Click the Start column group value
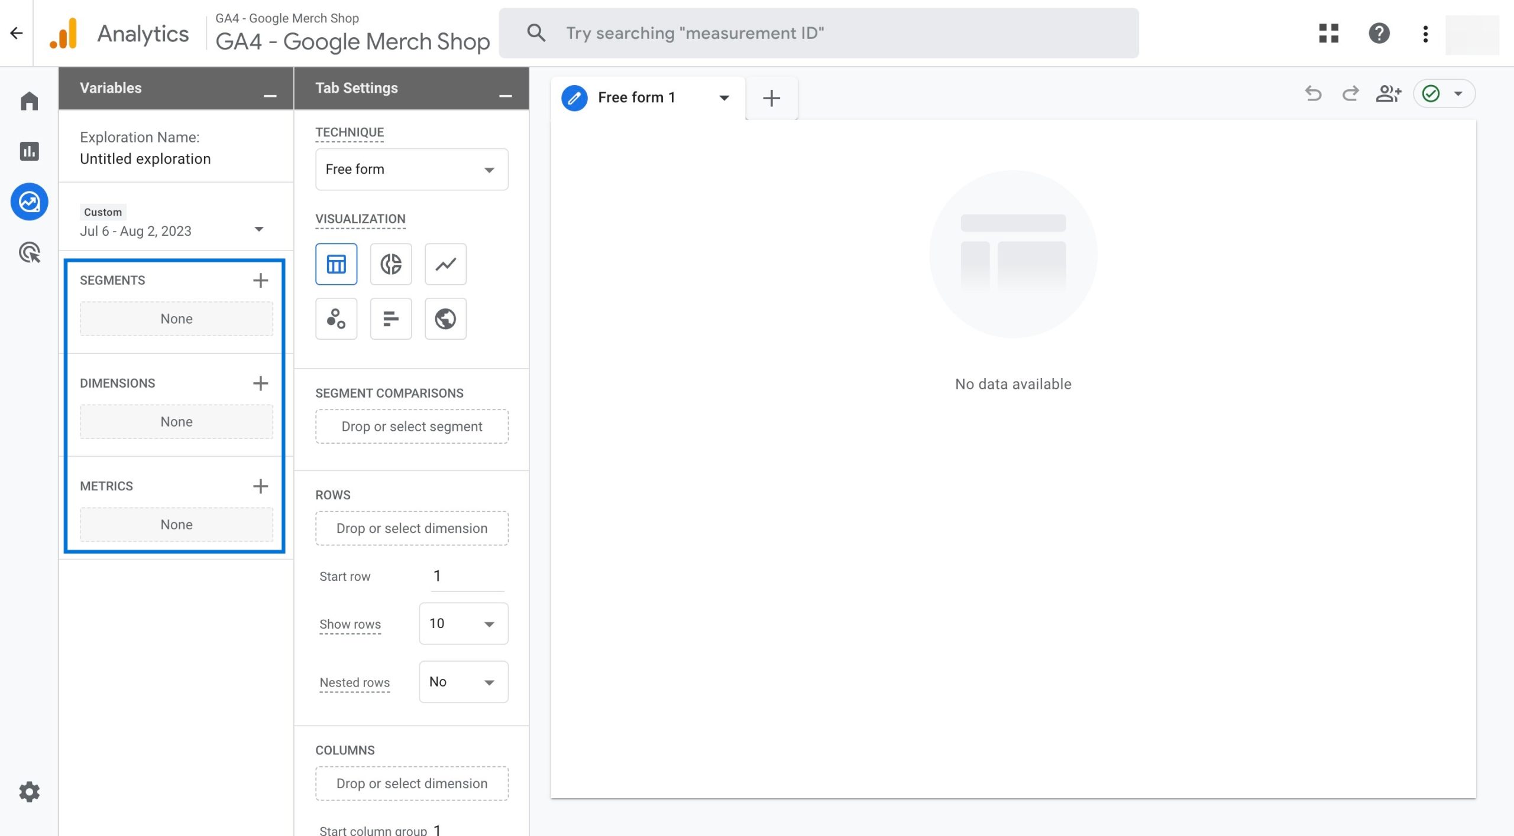Image resolution: width=1514 pixels, height=836 pixels. coord(437,830)
